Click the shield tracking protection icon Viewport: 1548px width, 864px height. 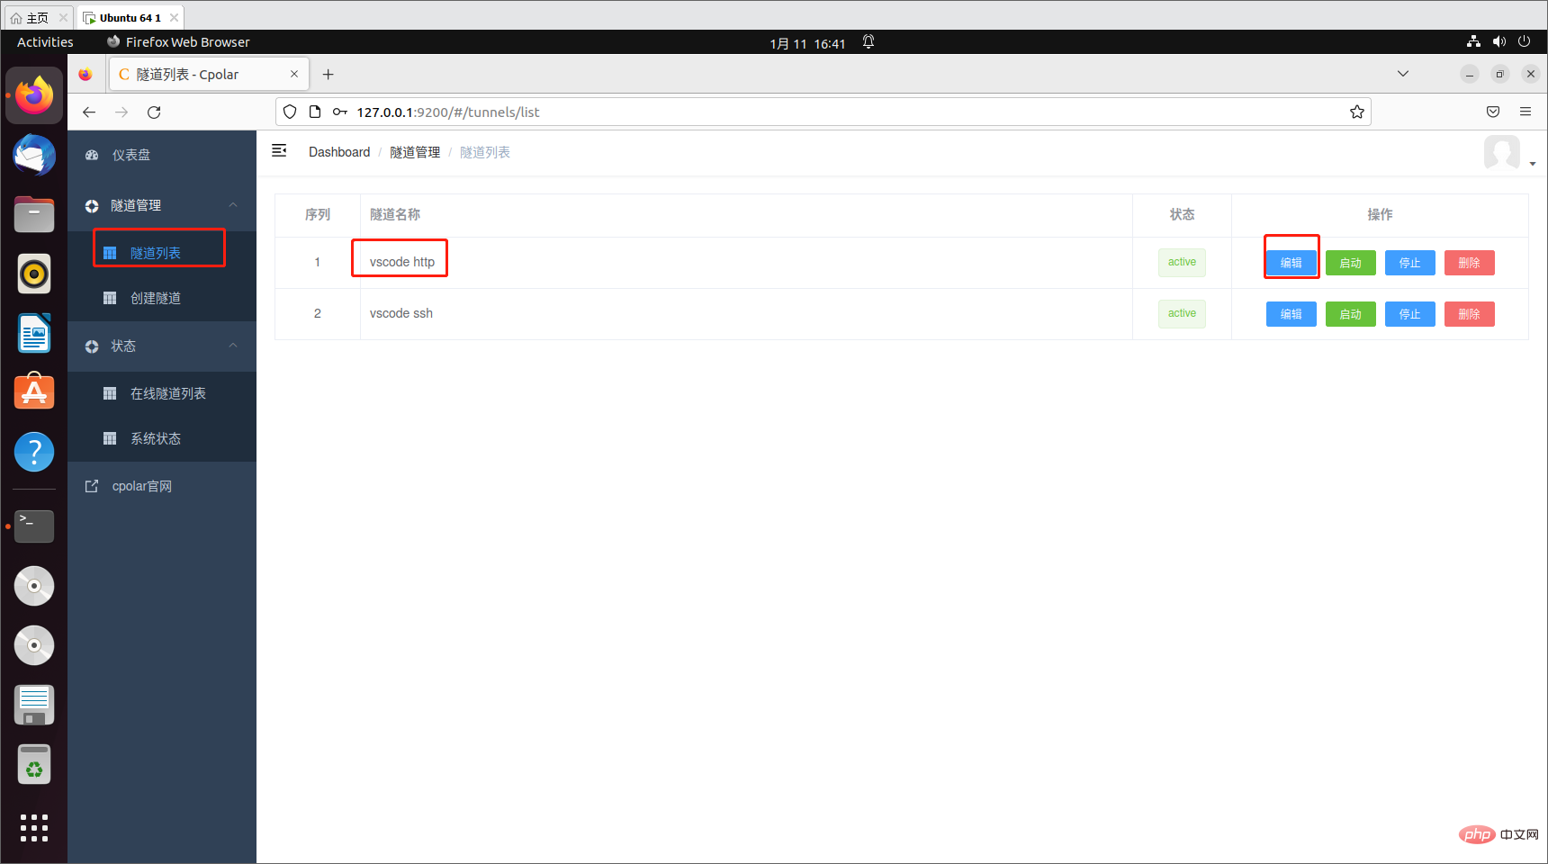coord(290,112)
